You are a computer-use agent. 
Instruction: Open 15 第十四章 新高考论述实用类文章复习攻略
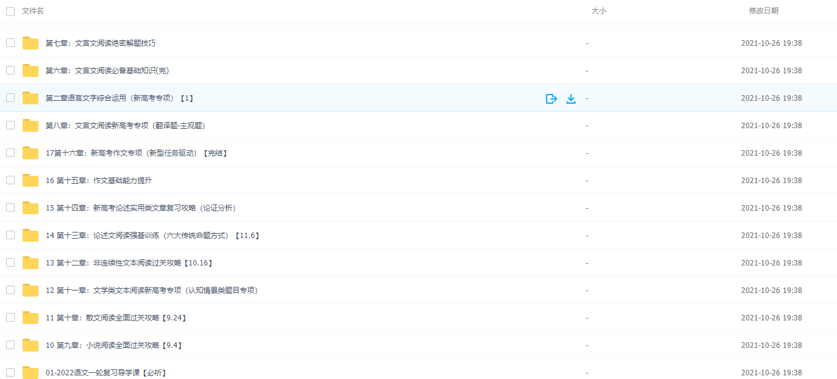pos(140,208)
